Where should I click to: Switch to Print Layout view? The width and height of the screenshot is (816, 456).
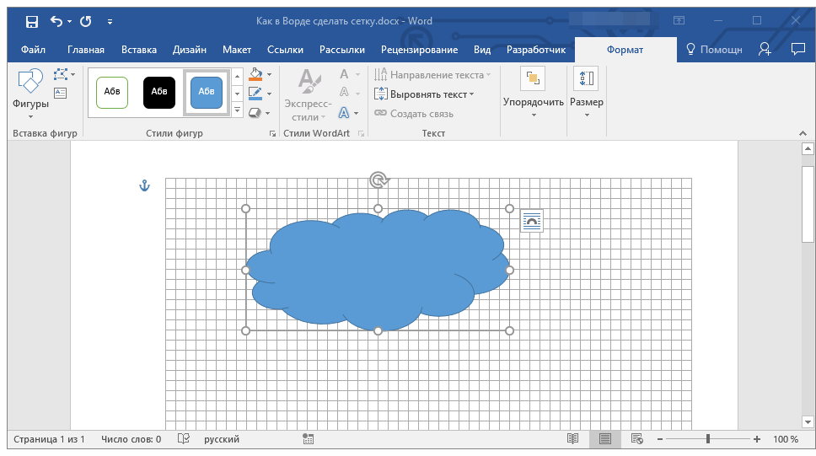click(605, 439)
